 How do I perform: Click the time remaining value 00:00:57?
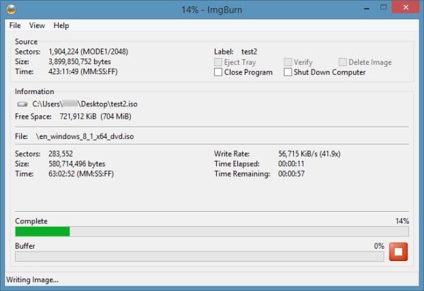[291, 174]
